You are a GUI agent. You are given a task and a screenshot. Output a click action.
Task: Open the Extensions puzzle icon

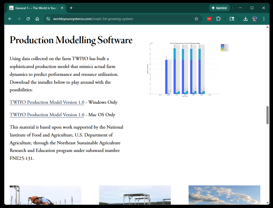218,19
